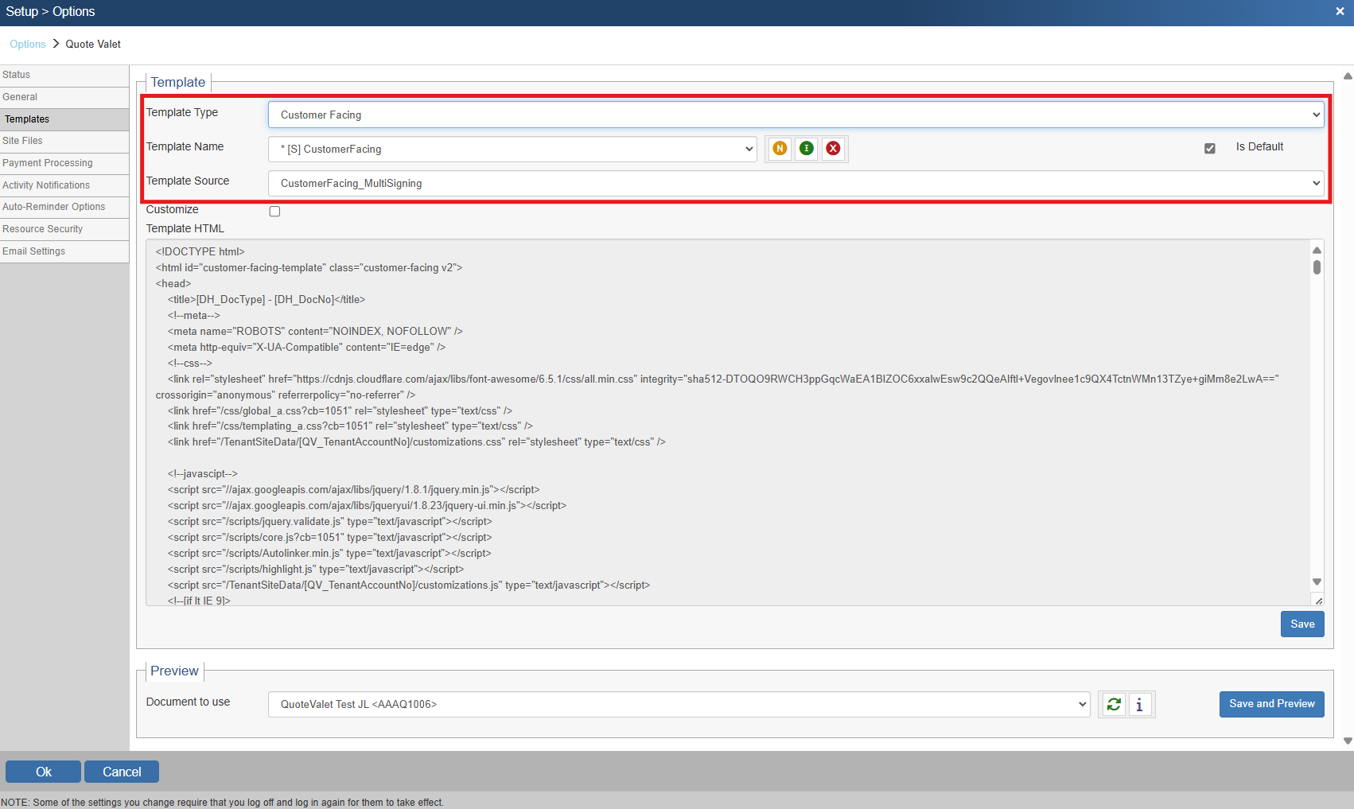Choose a document in Document to use dropdown
Image resolution: width=1354 pixels, height=809 pixels.
tap(679, 704)
